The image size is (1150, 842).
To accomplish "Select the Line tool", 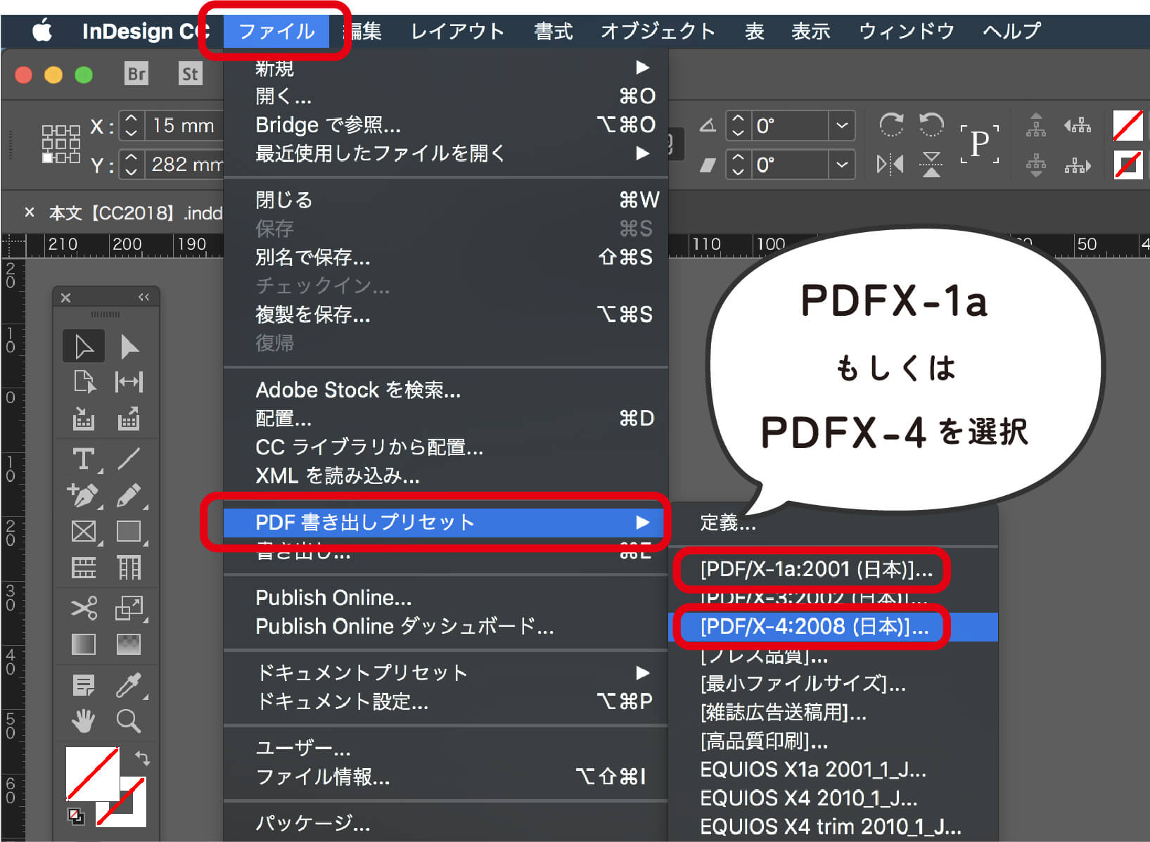I will point(129,459).
